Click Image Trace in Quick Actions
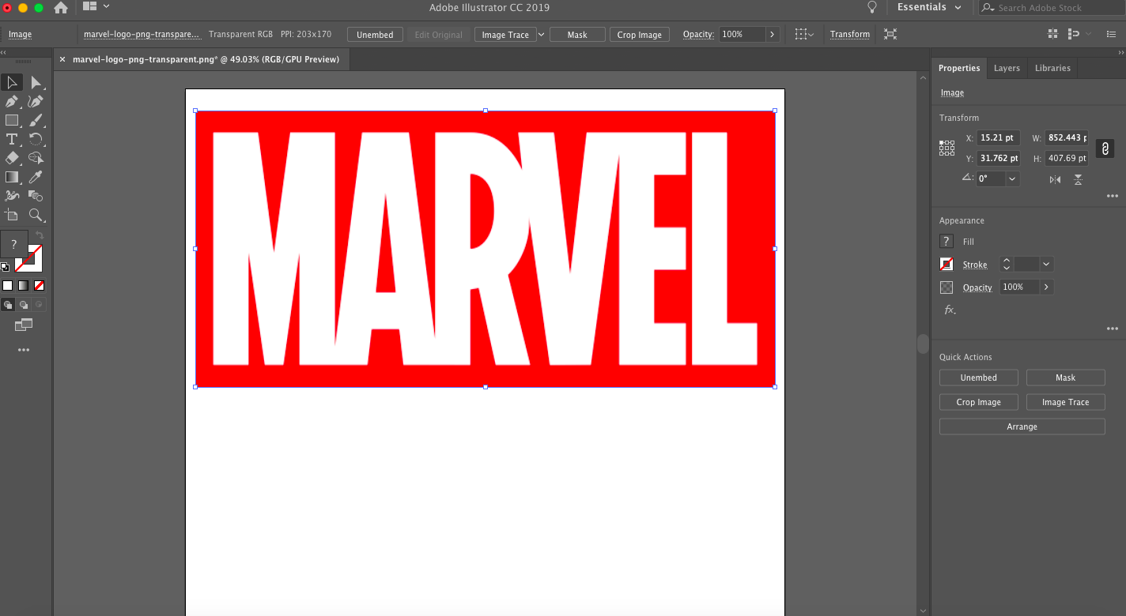This screenshot has width=1126, height=616. coord(1065,402)
